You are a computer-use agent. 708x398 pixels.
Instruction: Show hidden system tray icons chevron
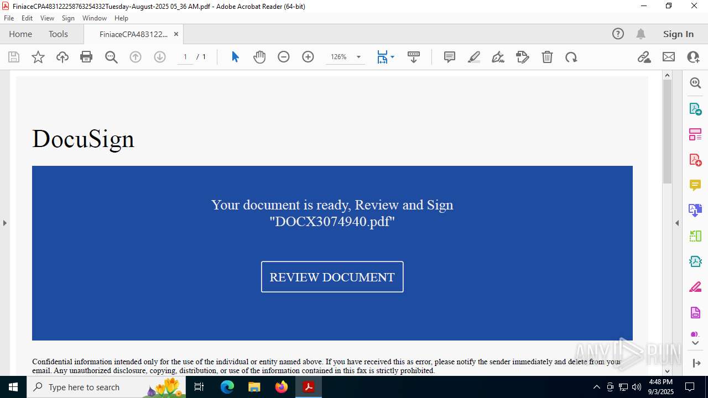tap(596, 387)
